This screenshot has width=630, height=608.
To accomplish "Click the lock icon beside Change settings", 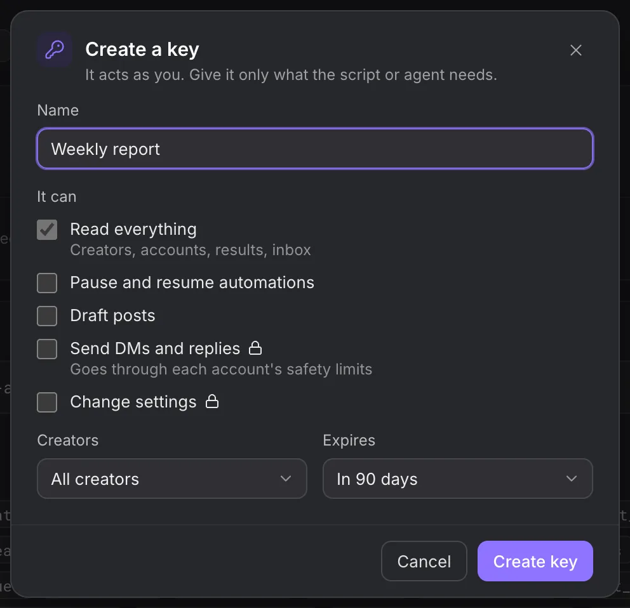I will click(212, 401).
